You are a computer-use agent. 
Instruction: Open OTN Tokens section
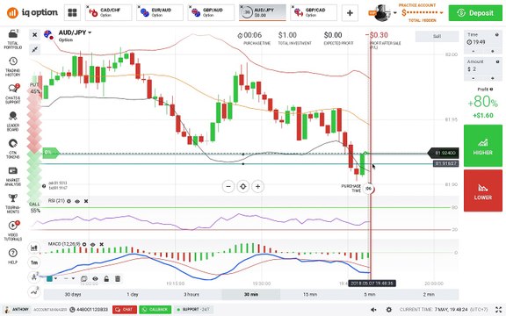pos(12,148)
